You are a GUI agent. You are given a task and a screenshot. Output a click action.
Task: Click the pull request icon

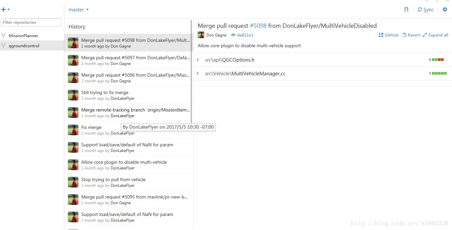click(x=406, y=10)
